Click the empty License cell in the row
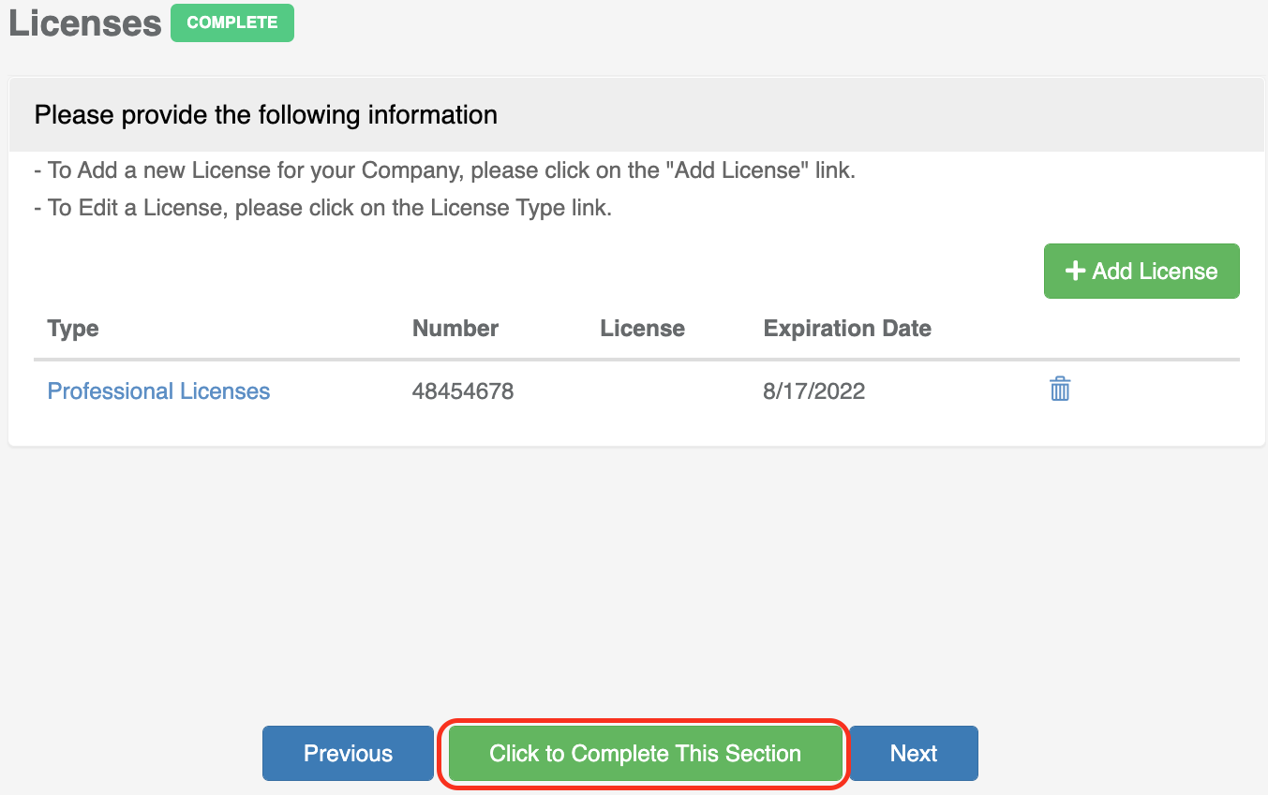Screen dimensions: 1268x795 tap(642, 391)
